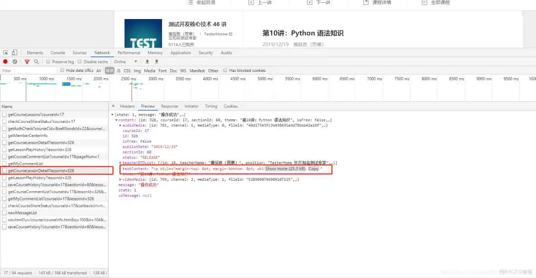The height and width of the screenshot is (278, 536).
Task: Click the Copy button for textContent
Action: [313, 169]
